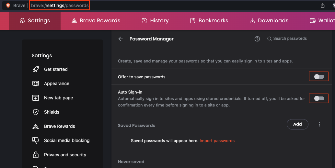Click the Password Manager heading

point(152,39)
